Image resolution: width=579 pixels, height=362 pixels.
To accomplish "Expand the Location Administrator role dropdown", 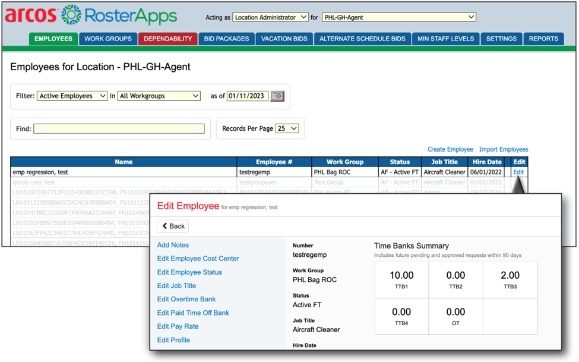I will [x=270, y=17].
